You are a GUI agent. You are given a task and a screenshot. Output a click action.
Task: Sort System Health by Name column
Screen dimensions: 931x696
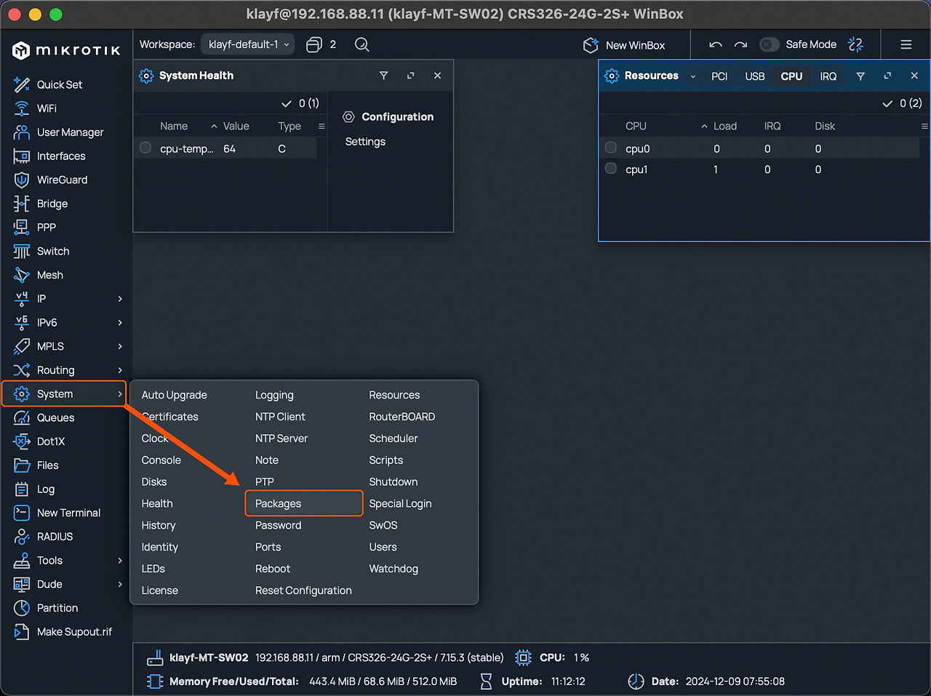(173, 126)
